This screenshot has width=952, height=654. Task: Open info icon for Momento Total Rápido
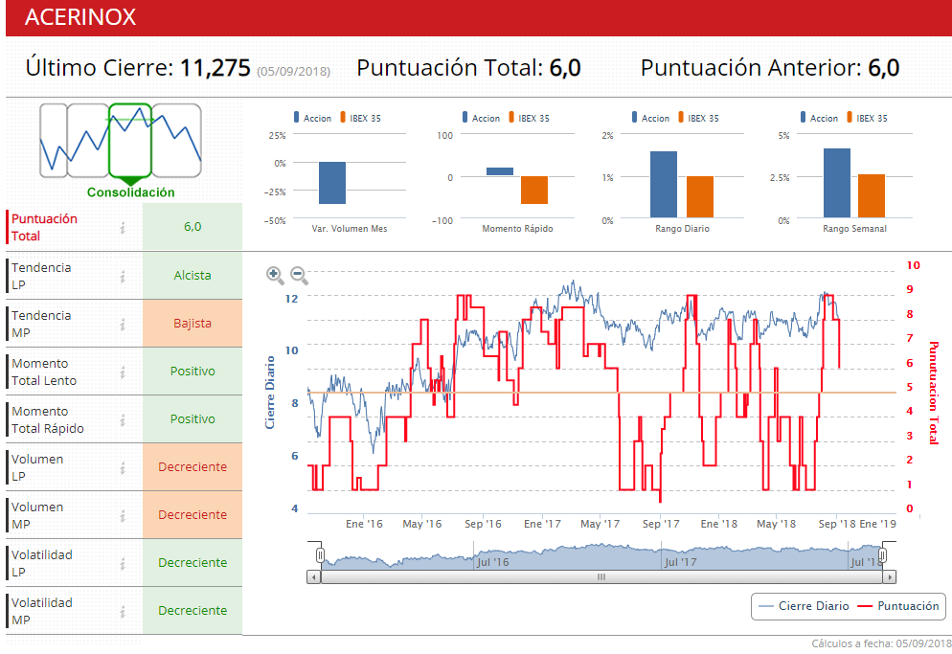click(x=123, y=420)
